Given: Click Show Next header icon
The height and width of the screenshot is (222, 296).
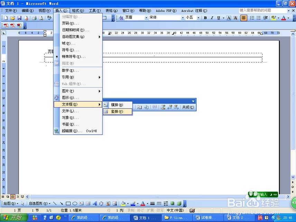Looking at the screenshot, I should 176,107.
